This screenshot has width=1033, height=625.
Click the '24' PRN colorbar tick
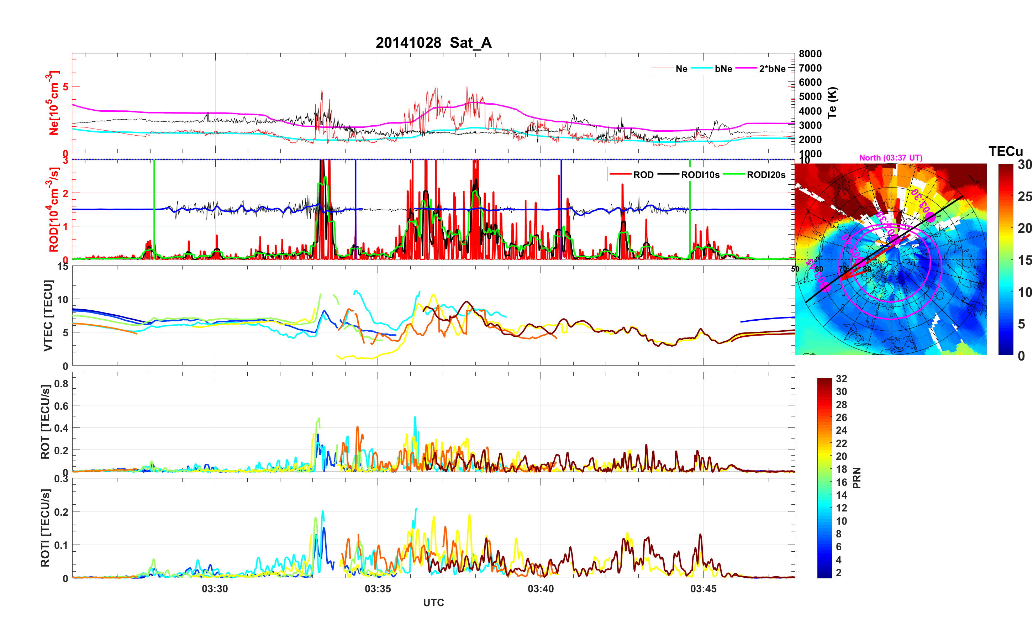pyautogui.click(x=842, y=430)
